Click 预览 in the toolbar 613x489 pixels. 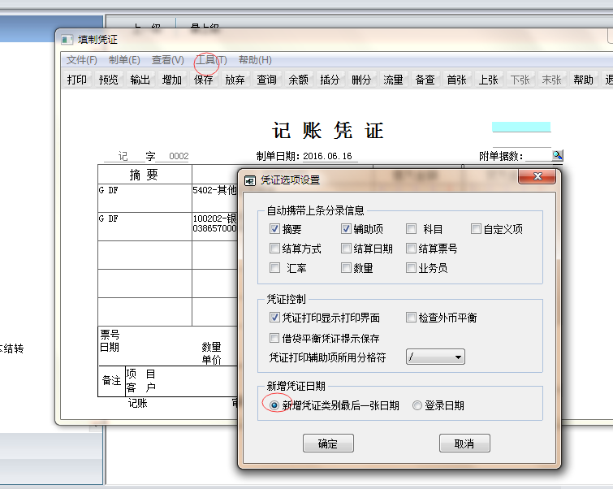pyautogui.click(x=109, y=80)
